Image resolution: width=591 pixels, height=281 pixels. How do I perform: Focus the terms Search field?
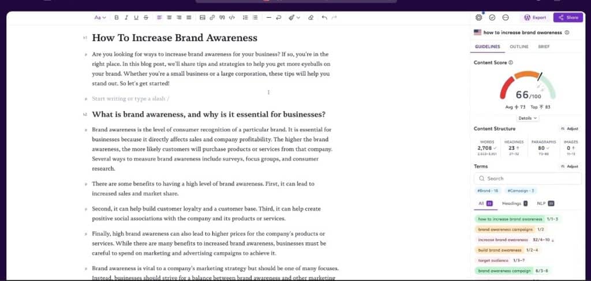click(x=528, y=179)
